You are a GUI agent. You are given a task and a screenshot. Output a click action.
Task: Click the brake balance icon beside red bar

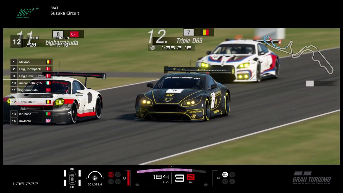click(124, 178)
